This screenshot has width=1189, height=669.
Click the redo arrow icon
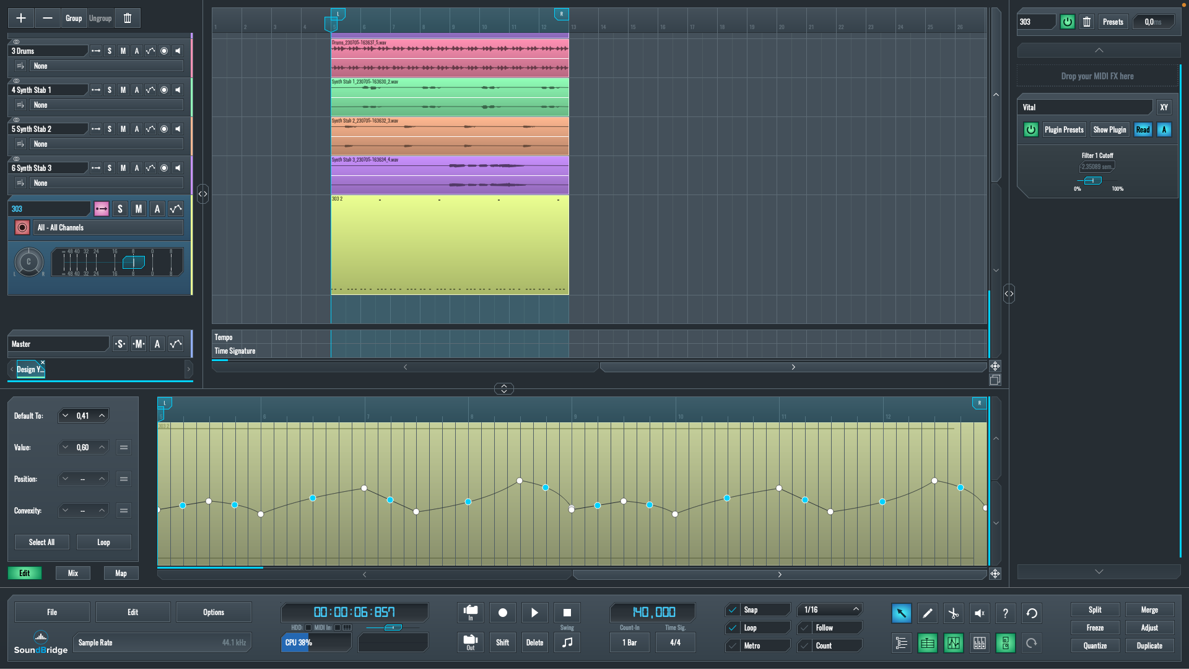pos(1031,643)
